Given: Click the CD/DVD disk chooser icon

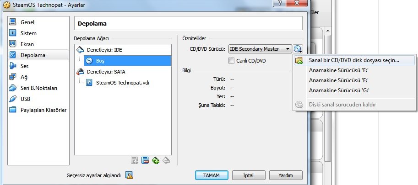Looking at the screenshot, I should tap(298, 49).
